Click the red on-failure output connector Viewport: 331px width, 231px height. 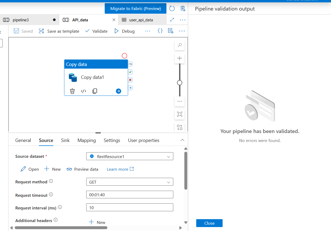130,80
